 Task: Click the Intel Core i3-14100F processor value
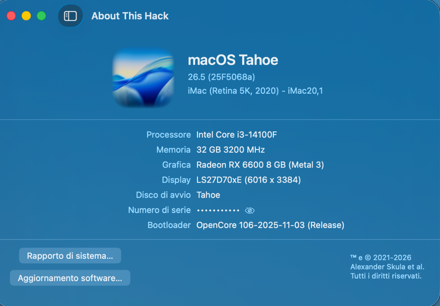[236, 135]
